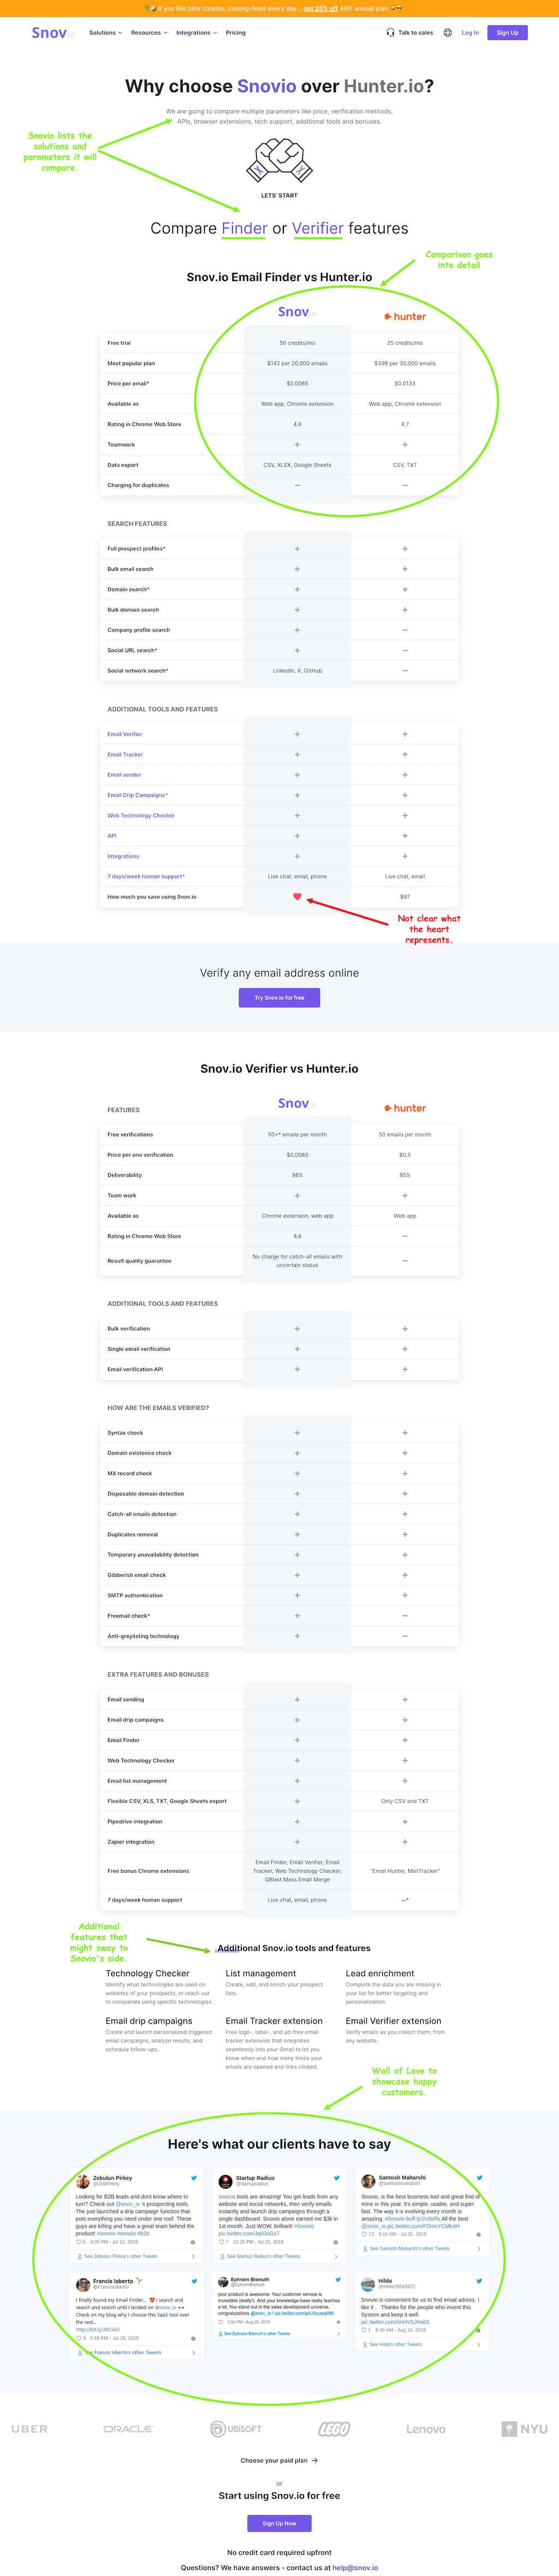The width and height of the screenshot is (559, 2576).
Task: Click the get 25% off banner link
Action: (321, 8)
